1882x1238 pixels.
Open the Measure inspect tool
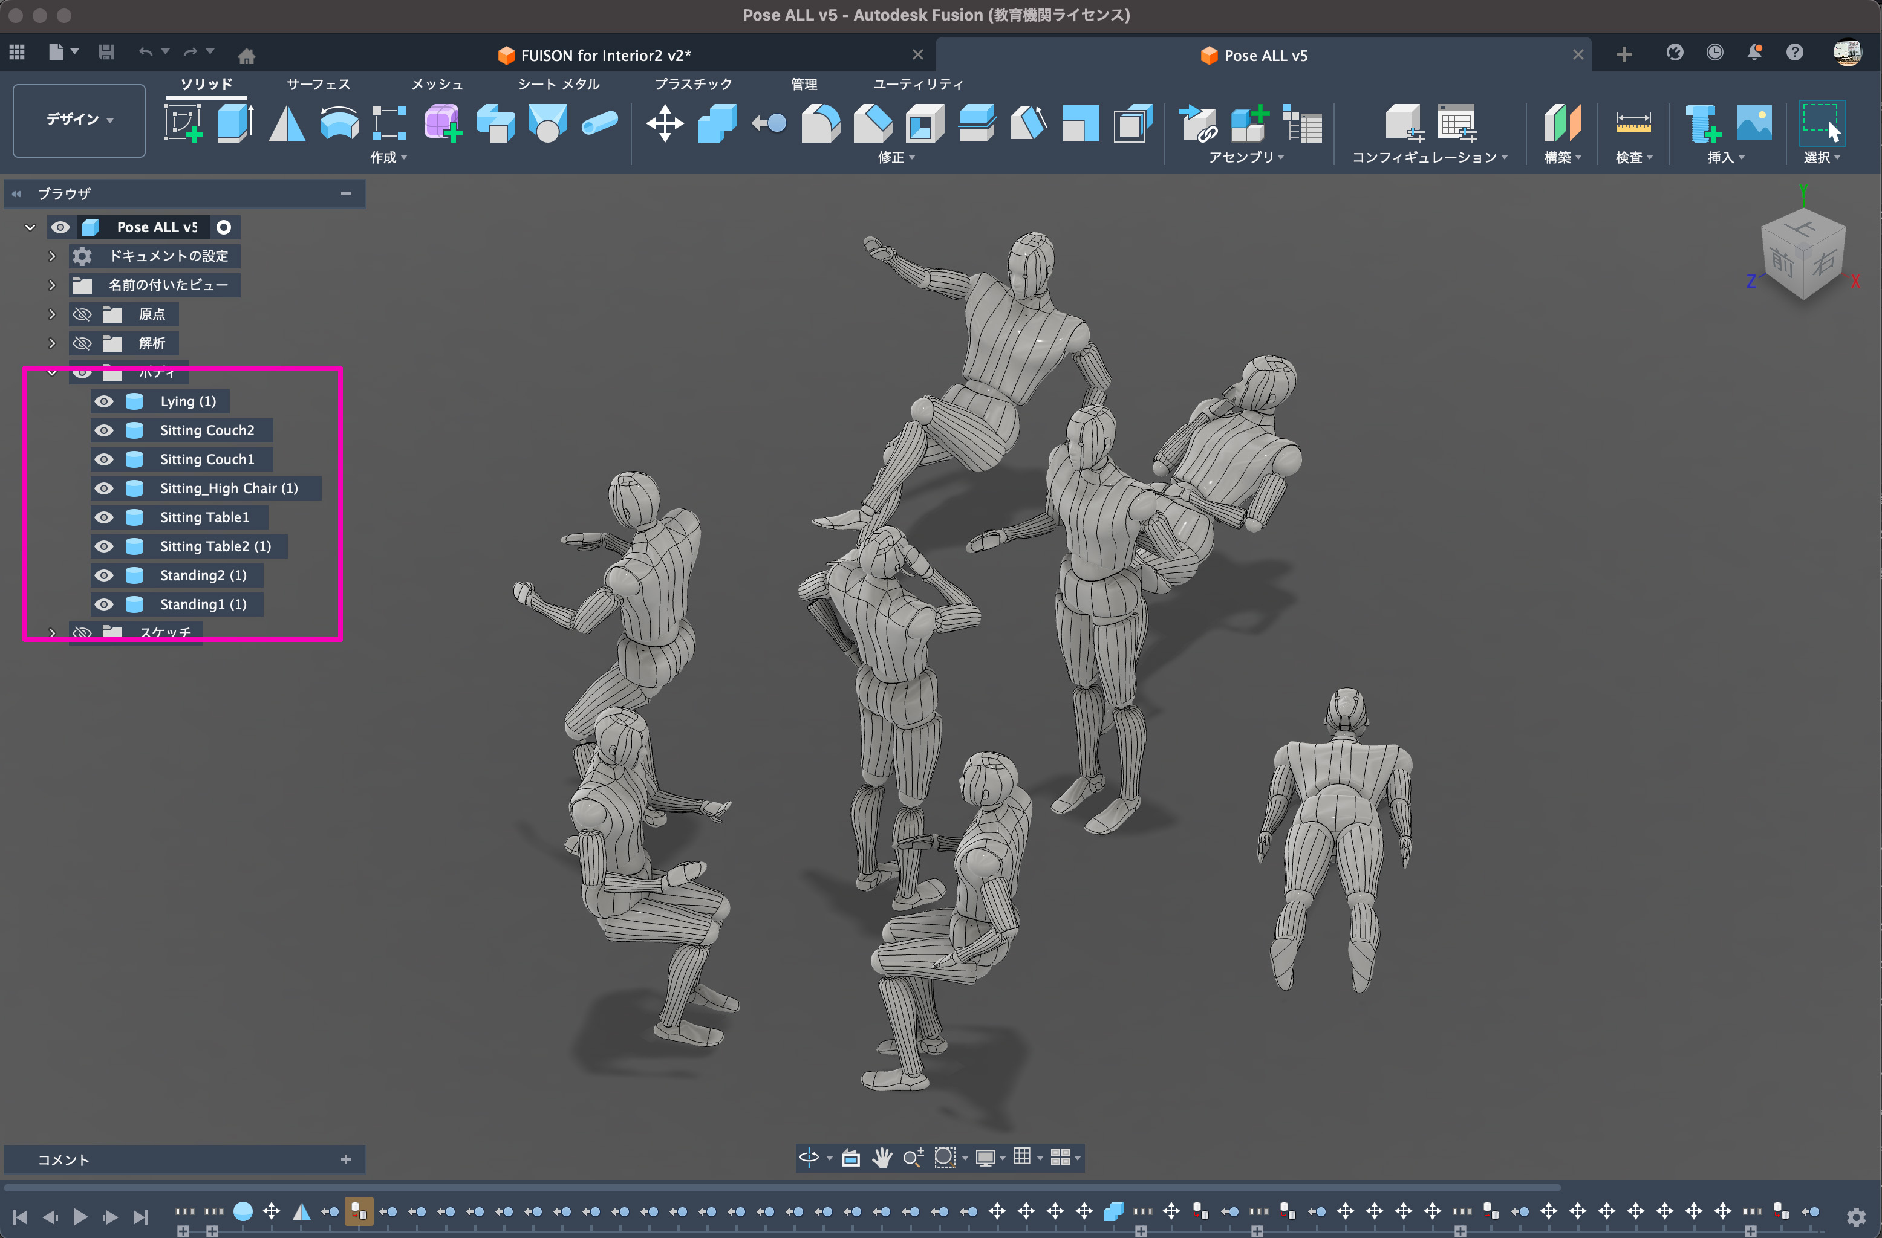1633,123
